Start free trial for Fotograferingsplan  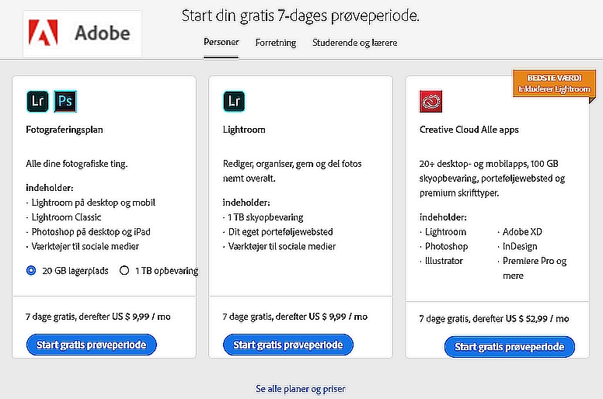tap(92, 345)
